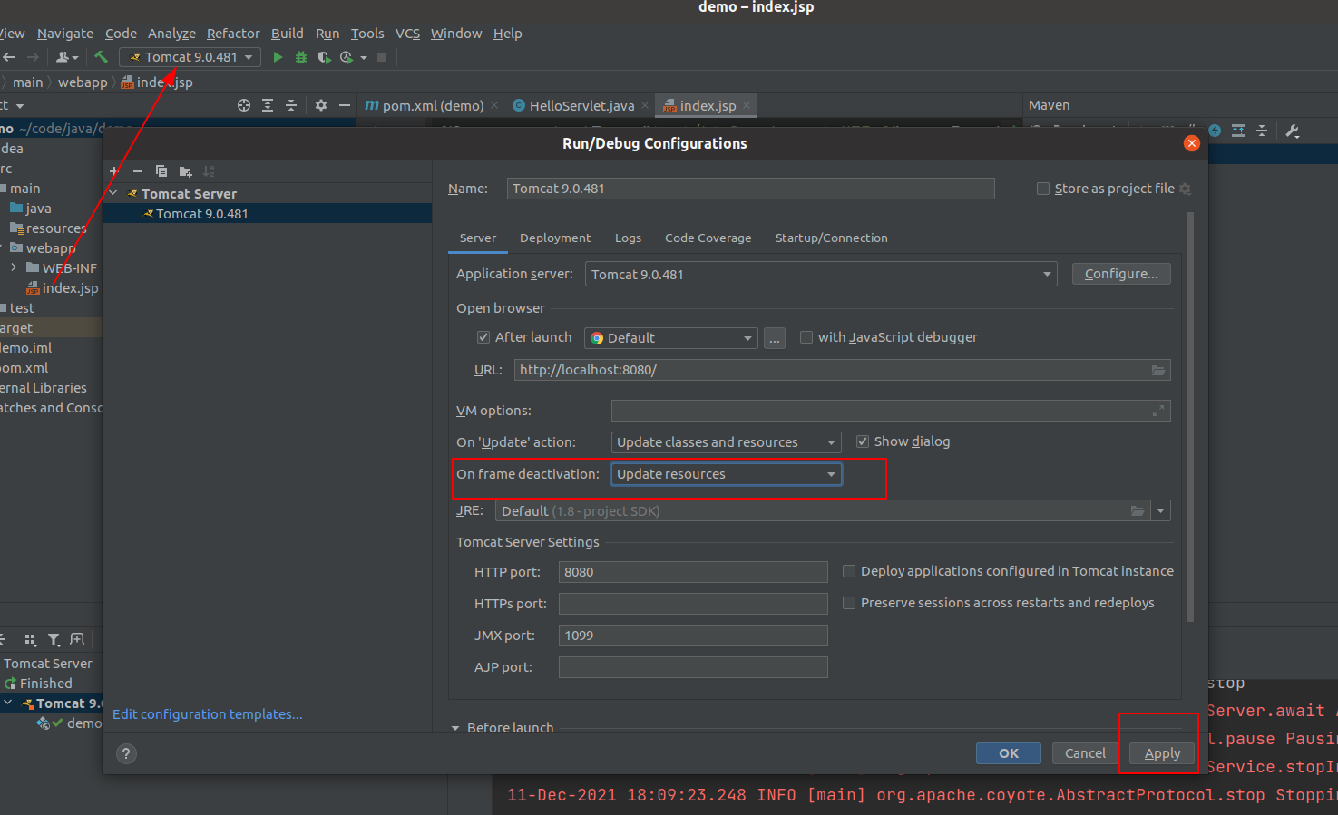This screenshot has width=1338, height=815.
Task: Click in the HTTP port field
Action: coord(693,572)
